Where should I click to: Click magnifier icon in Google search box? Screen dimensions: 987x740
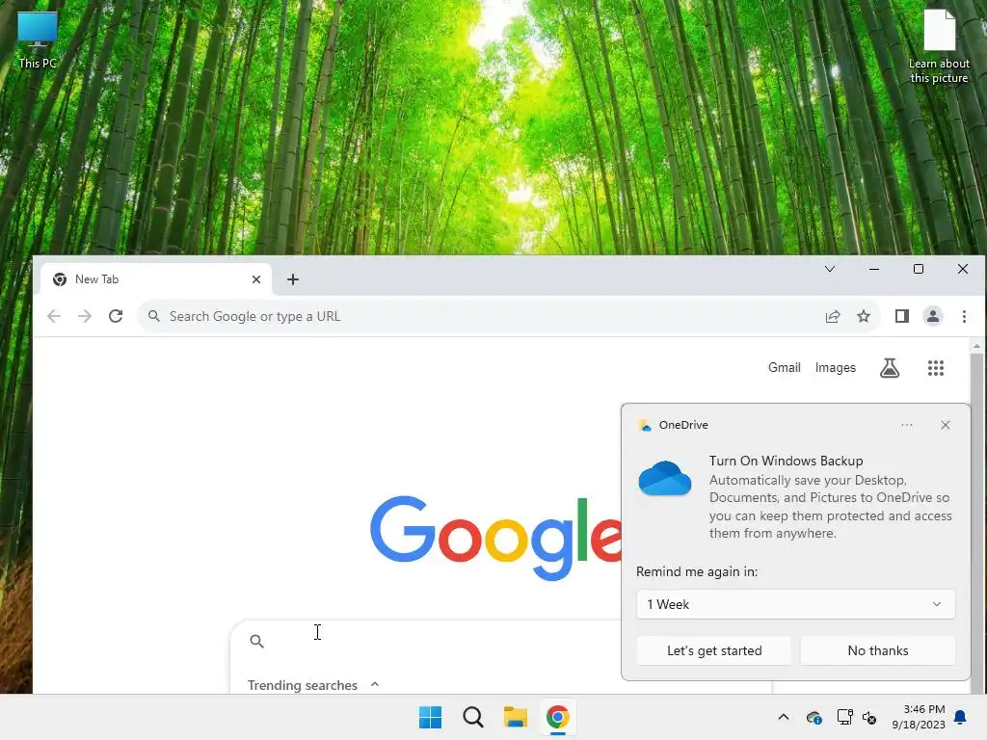[256, 641]
